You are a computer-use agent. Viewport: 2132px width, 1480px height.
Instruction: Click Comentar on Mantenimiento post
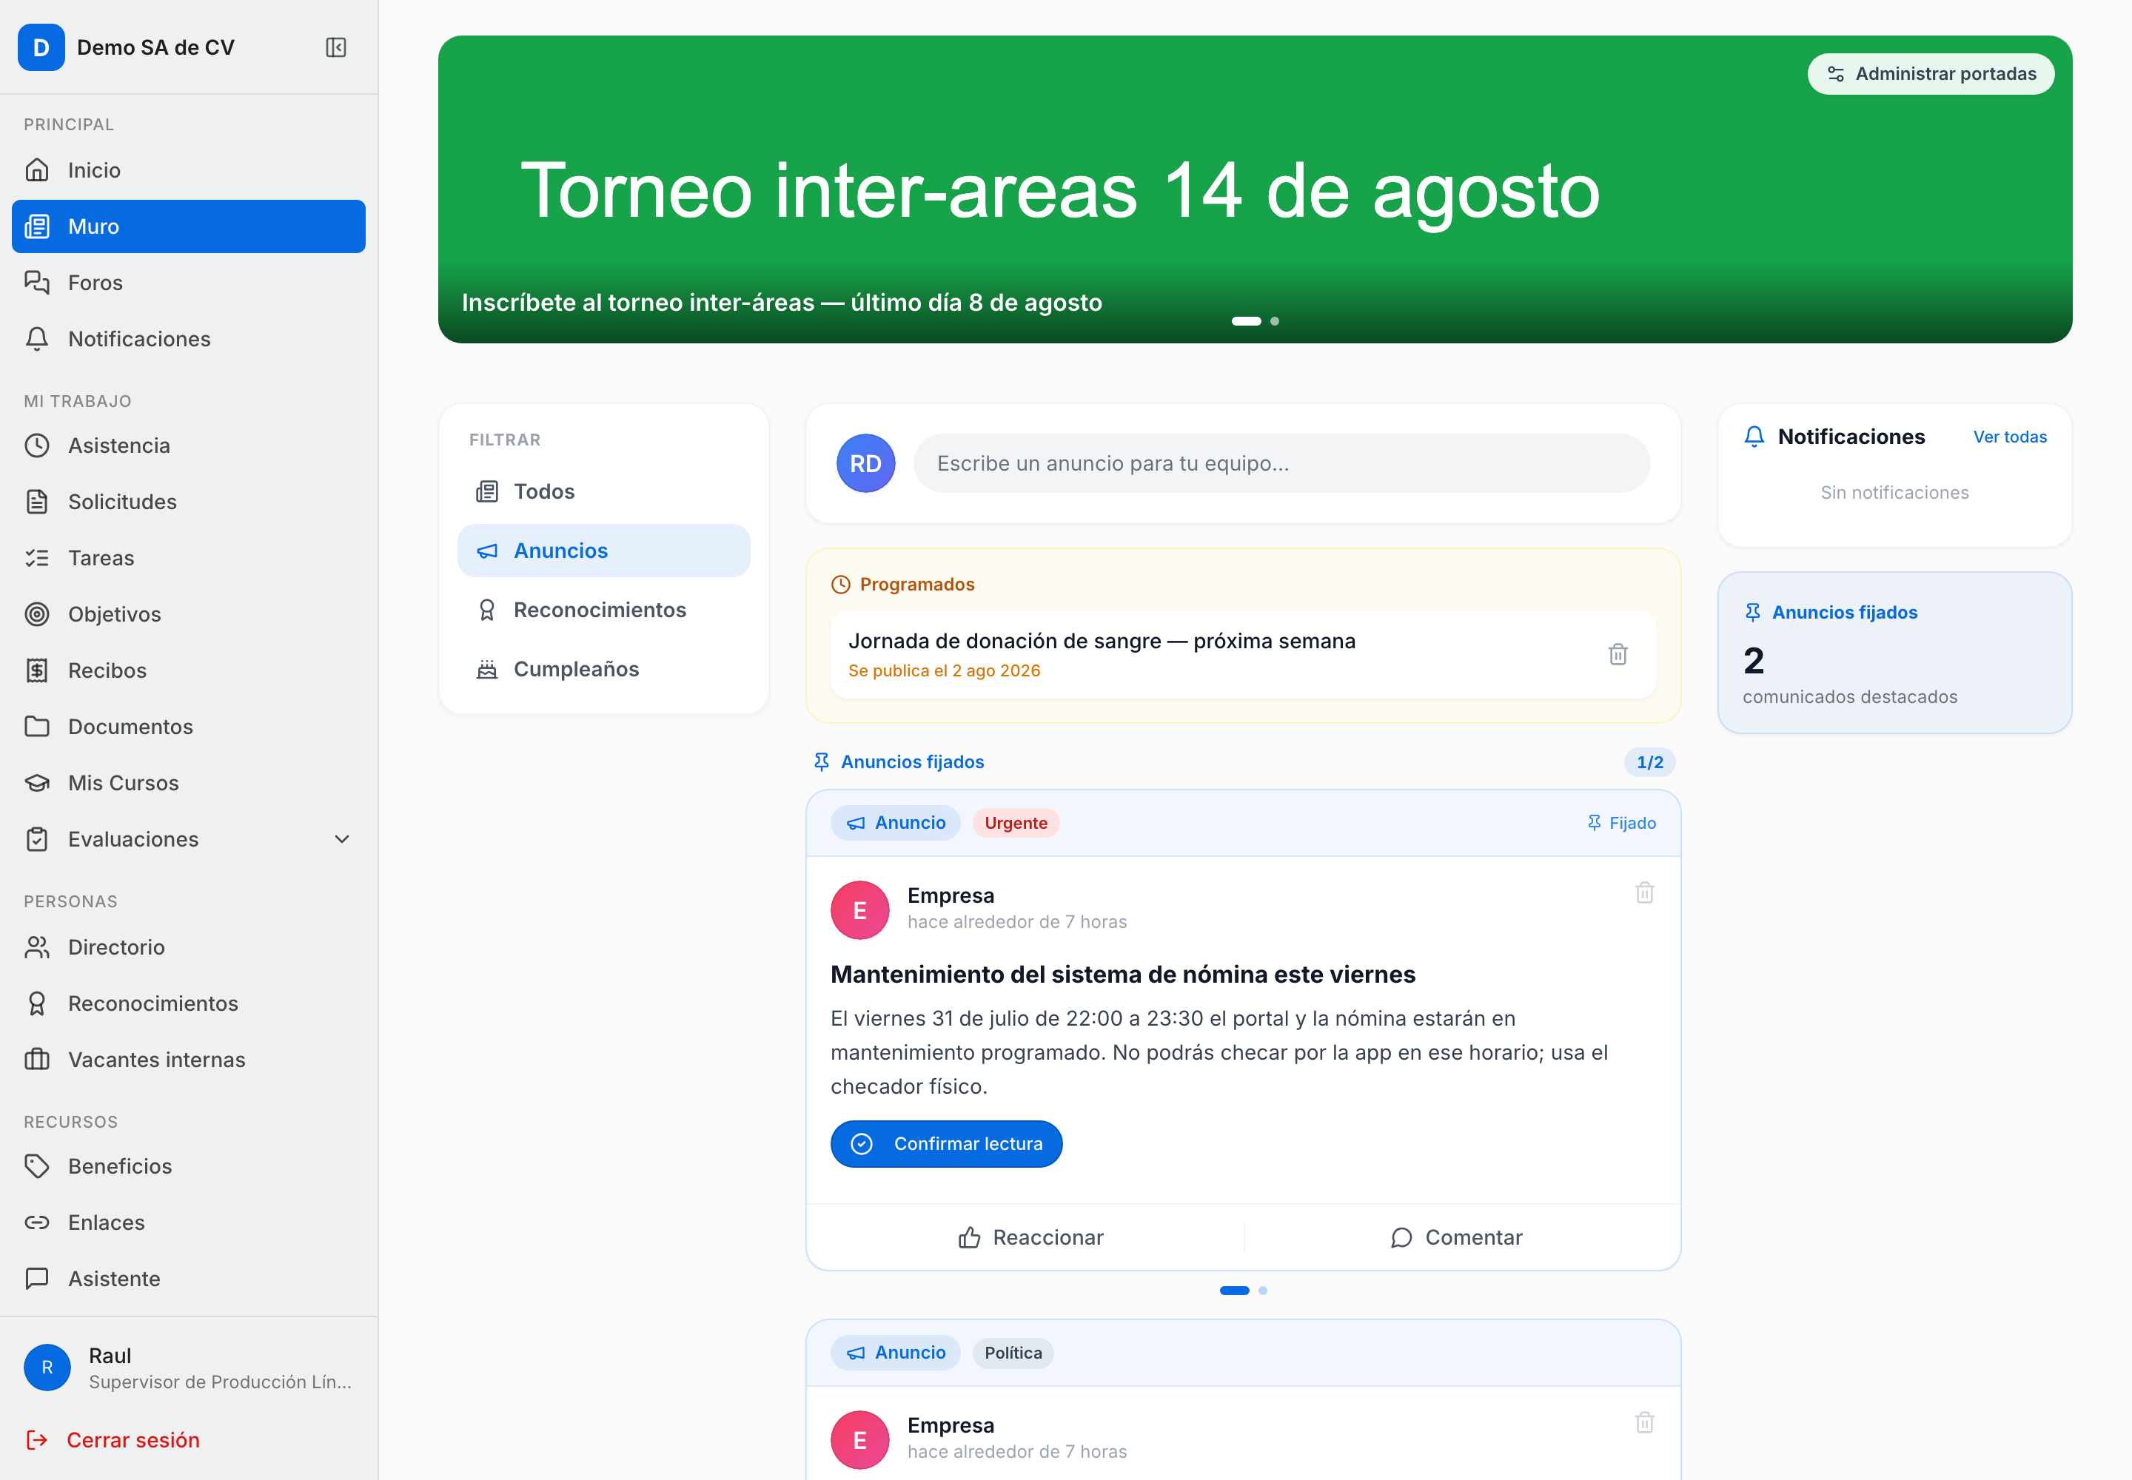(1457, 1238)
